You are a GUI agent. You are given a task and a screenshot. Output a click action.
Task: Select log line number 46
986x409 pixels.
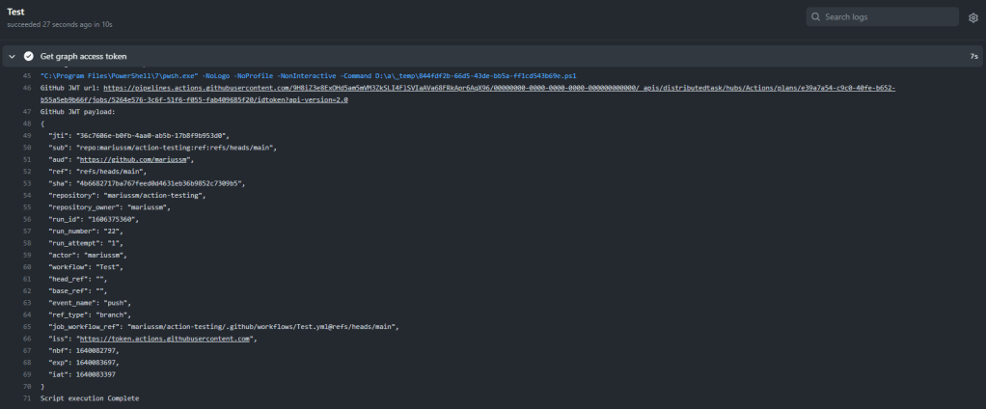coord(27,88)
